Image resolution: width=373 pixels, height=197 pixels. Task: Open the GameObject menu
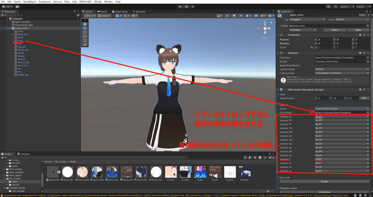(29, 2)
